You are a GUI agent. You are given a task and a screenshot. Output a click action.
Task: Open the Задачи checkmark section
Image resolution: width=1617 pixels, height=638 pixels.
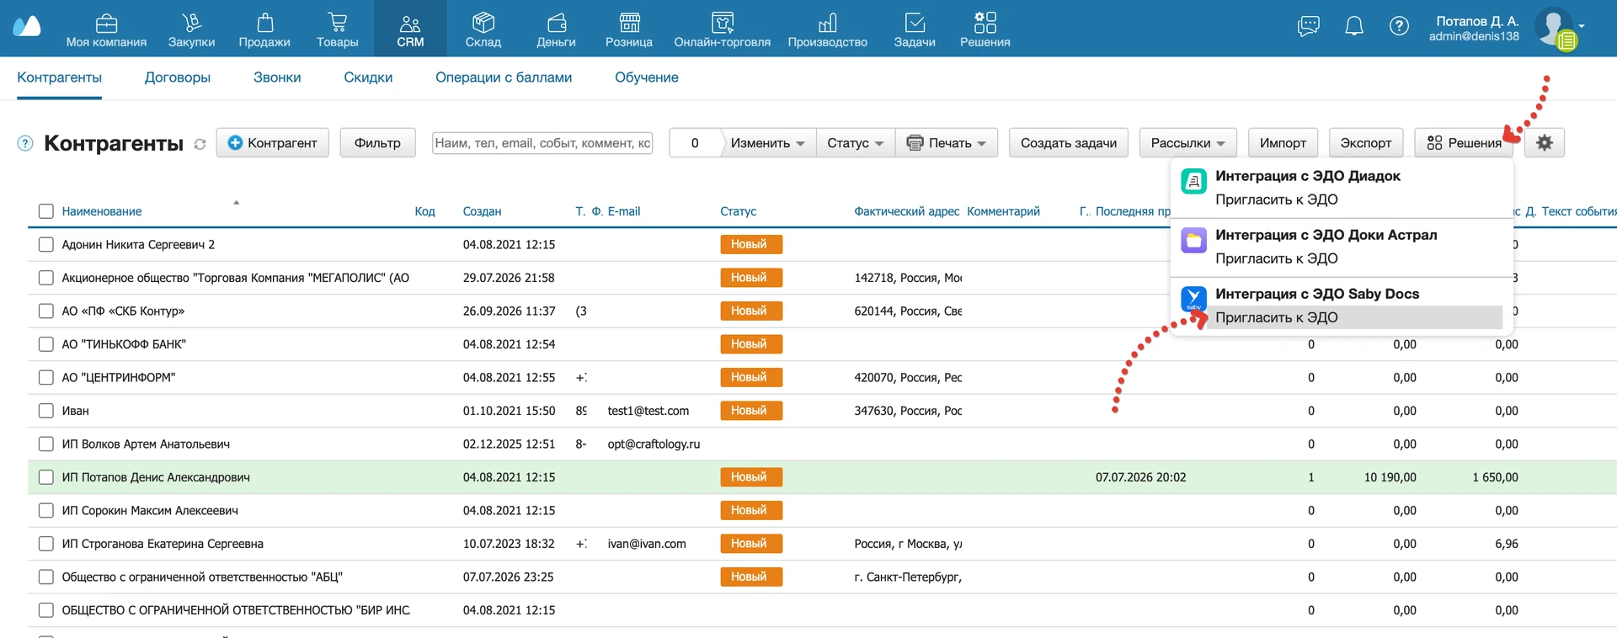[x=915, y=30]
